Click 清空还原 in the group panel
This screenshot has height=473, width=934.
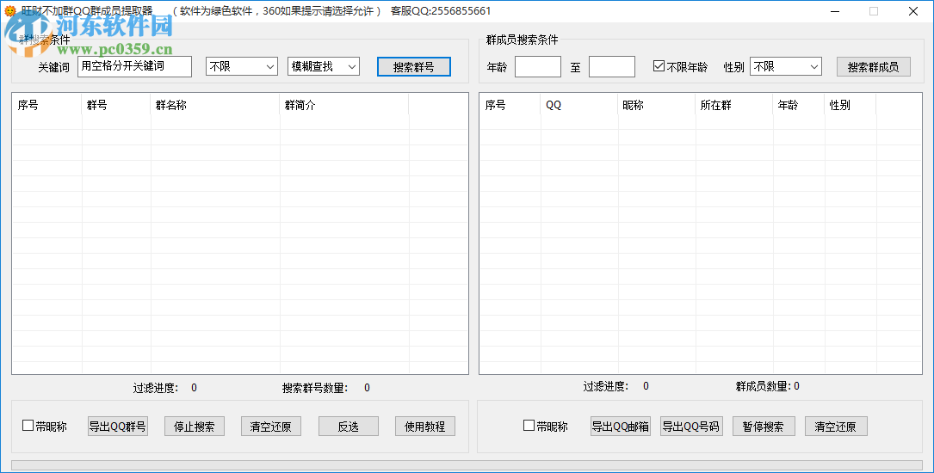pyautogui.click(x=271, y=426)
